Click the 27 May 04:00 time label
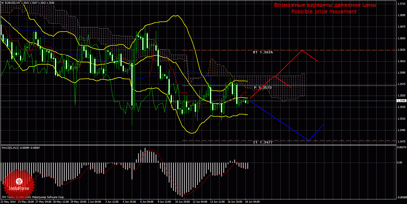The width and height of the screenshot is (407, 204). [x=44, y=202]
